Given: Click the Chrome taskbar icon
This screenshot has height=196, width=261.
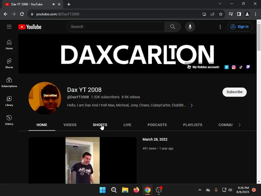Looking at the screenshot, I should (148, 190).
